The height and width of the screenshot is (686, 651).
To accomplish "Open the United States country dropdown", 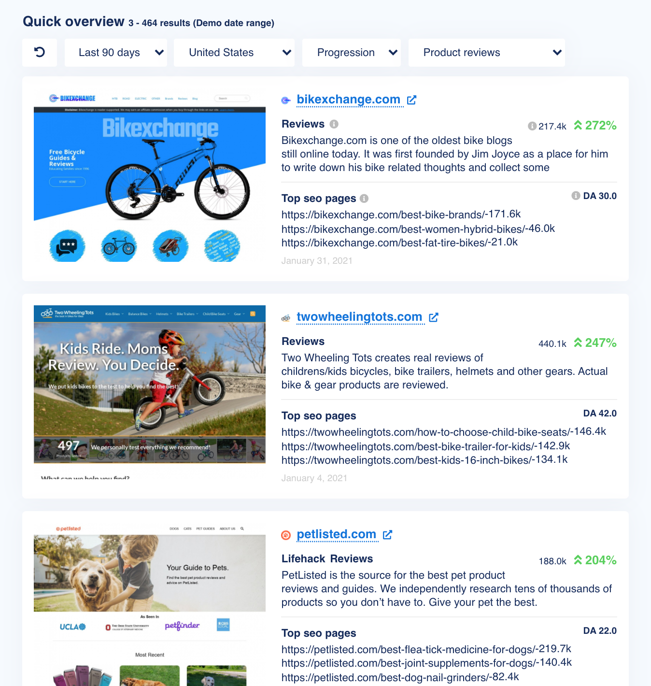I will tap(234, 53).
